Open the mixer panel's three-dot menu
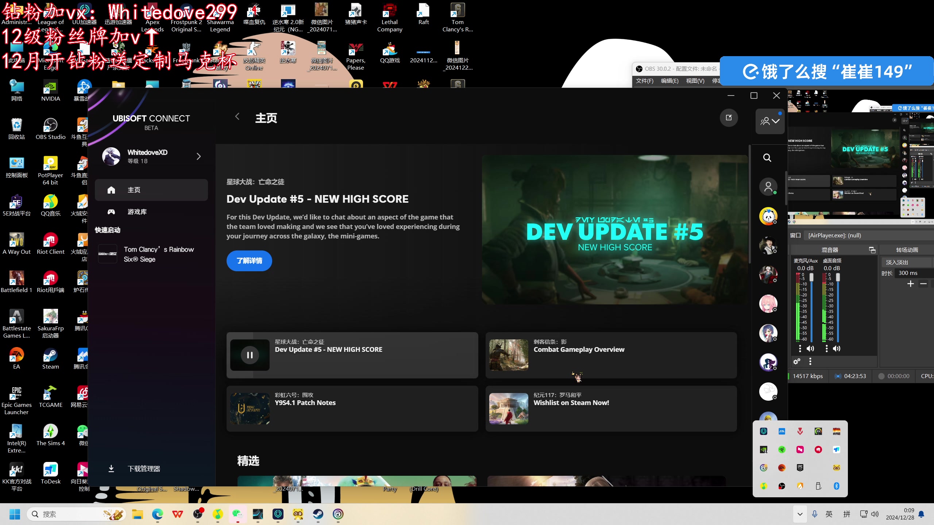The height and width of the screenshot is (525, 934). pyautogui.click(x=810, y=361)
